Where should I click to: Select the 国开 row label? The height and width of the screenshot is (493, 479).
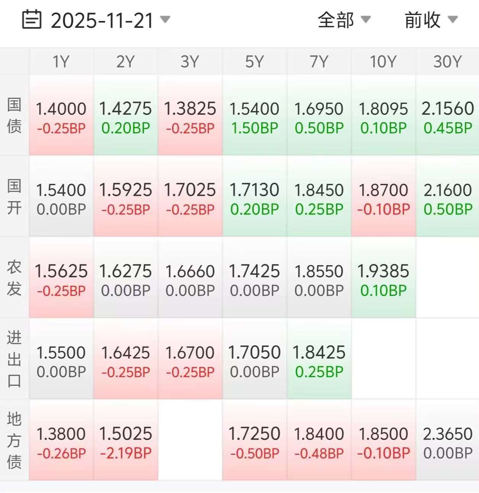[x=14, y=197]
